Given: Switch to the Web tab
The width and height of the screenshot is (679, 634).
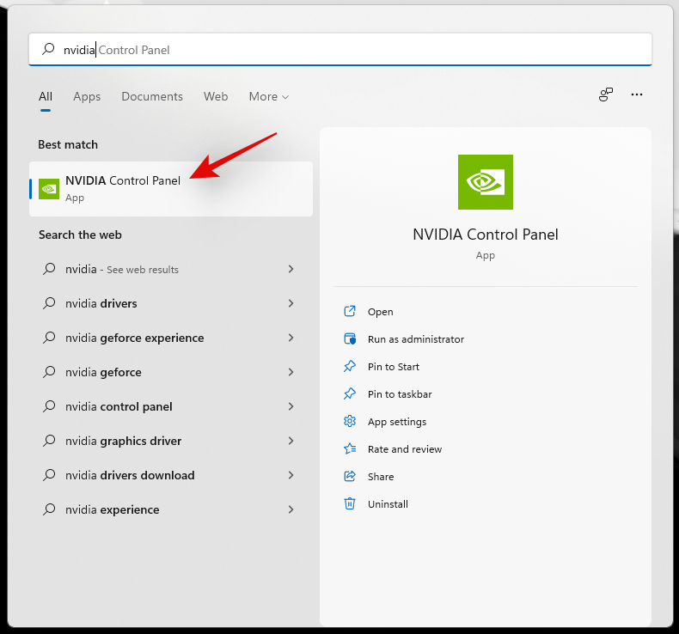Looking at the screenshot, I should coord(216,96).
